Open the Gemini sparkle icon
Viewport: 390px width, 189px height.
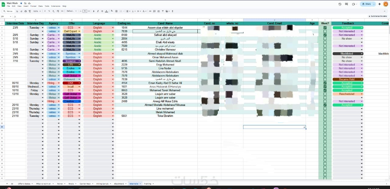click(x=379, y=4)
